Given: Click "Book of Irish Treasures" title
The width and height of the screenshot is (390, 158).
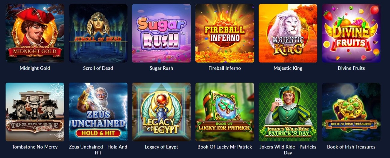Looking at the screenshot, I should 351,147.
